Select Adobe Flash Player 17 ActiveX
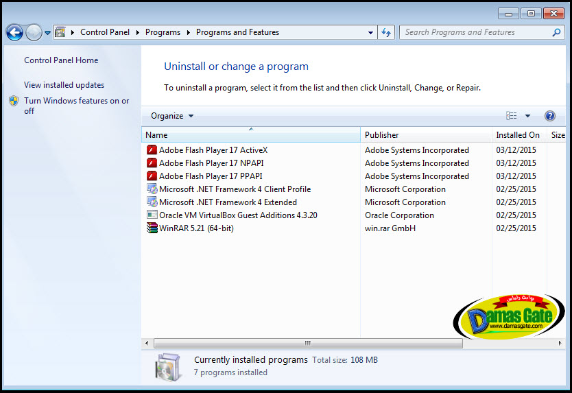 click(x=213, y=150)
